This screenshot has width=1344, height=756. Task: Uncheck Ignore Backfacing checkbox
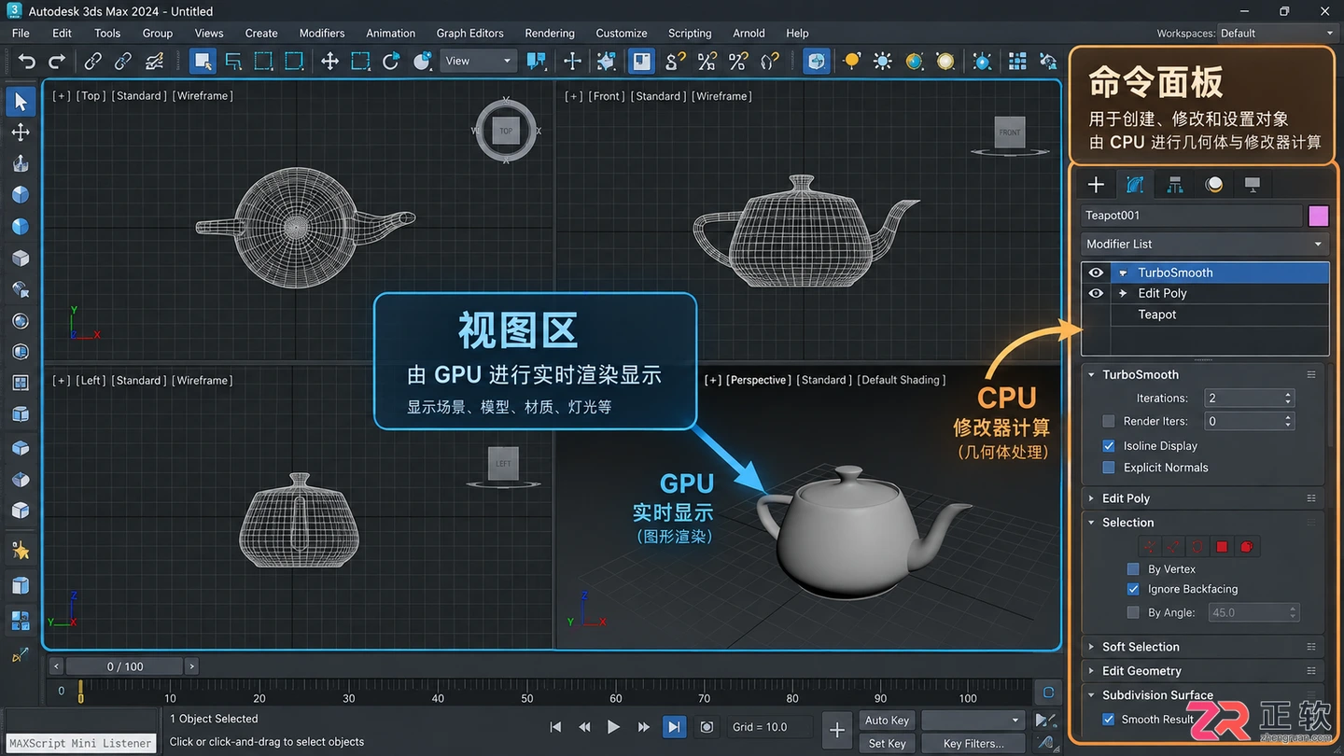click(x=1133, y=589)
